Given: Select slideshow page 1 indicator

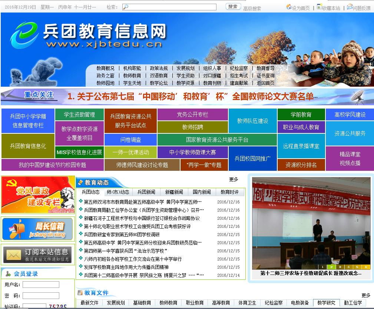Looking at the screenshot, I should [x=322, y=267].
